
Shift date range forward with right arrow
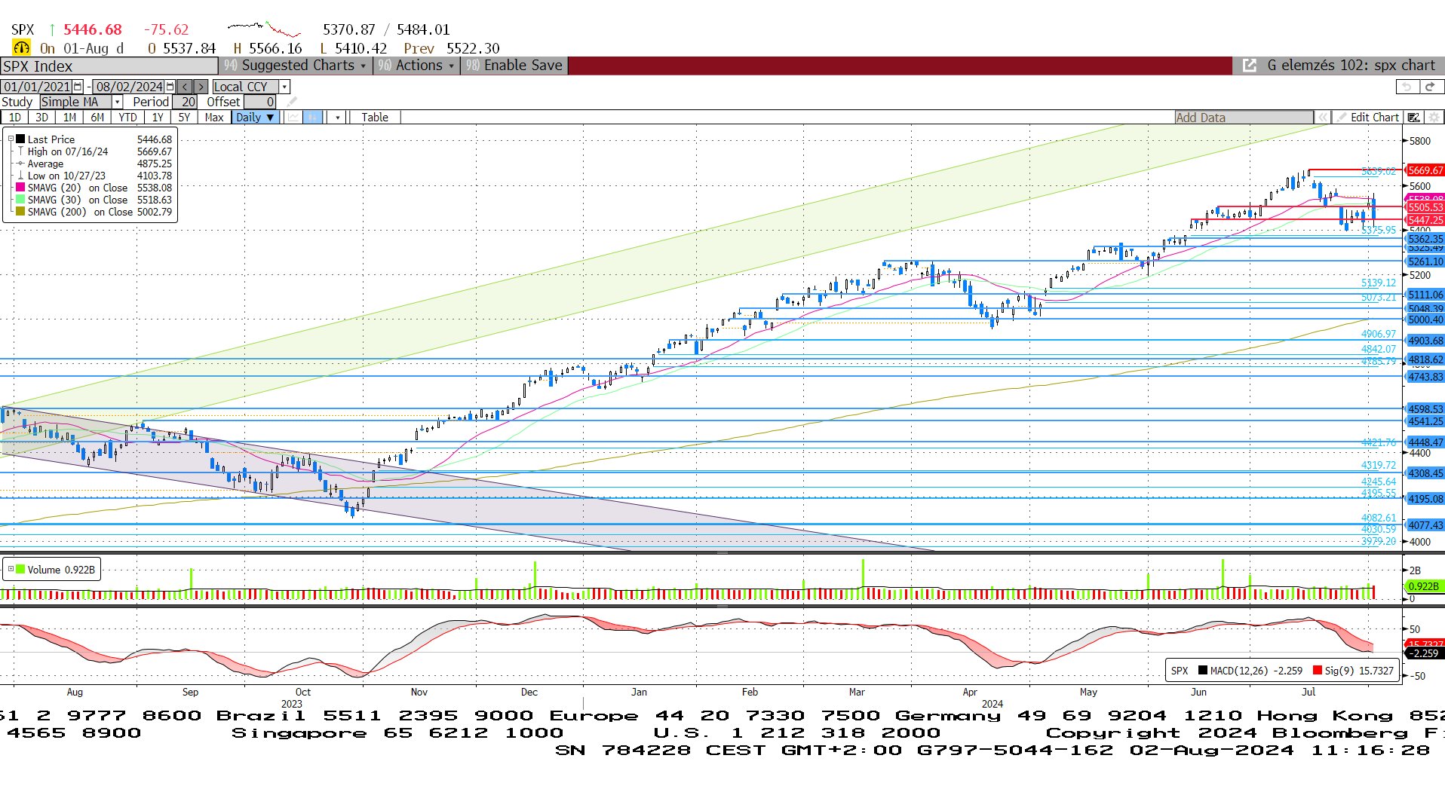(x=200, y=87)
